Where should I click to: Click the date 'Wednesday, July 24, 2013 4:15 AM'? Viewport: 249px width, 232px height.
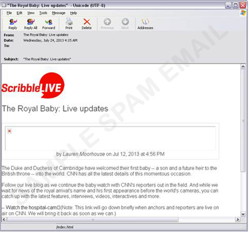coord(50,41)
